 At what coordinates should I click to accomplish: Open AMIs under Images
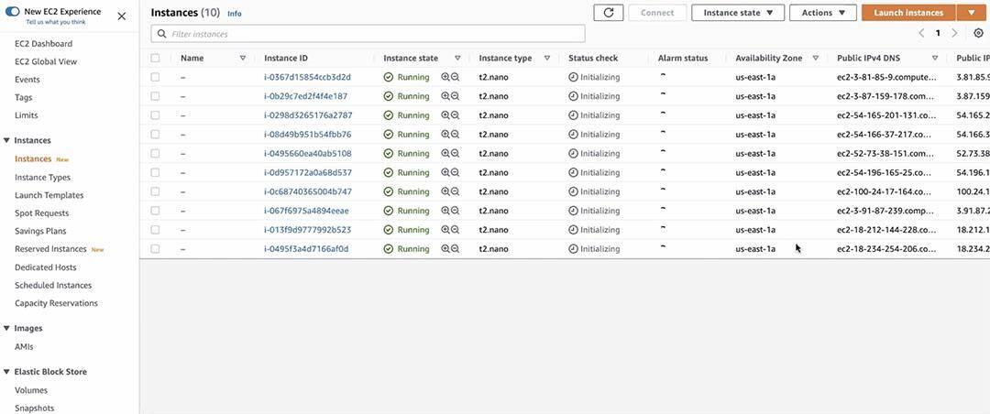point(24,346)
